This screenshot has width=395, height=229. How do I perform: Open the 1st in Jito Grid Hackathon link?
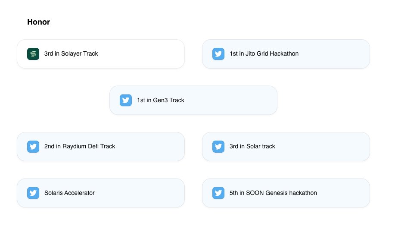pyautogui.click(x=264, y=54)
